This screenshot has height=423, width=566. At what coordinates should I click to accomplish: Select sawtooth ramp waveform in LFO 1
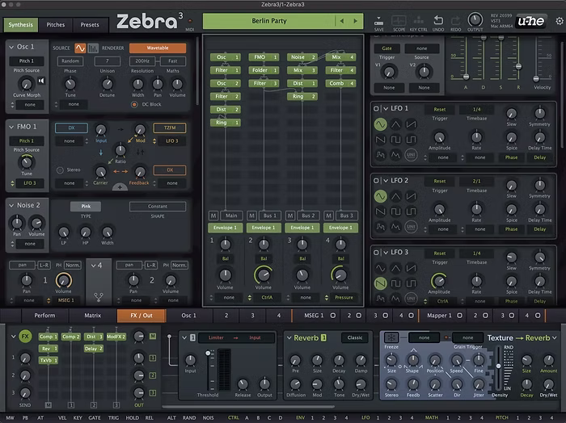[x=411, y=124]
